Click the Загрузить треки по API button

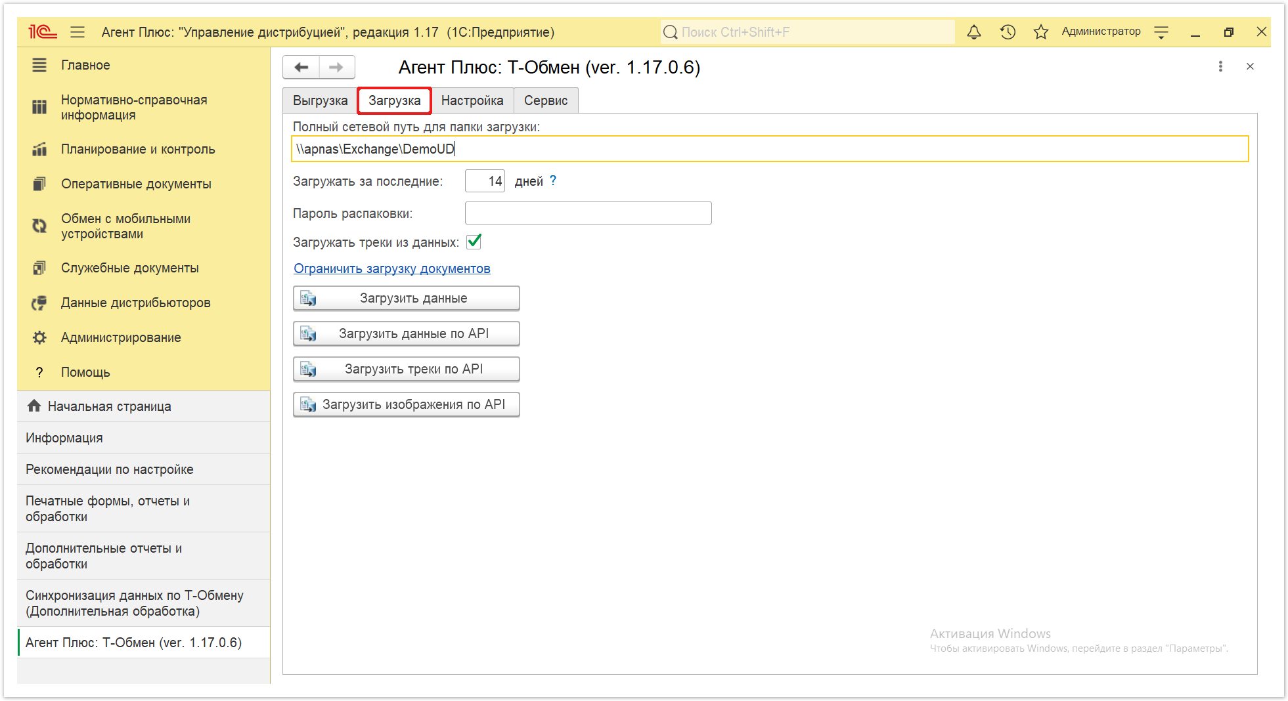pyautogui.click(x=407, y=369)
